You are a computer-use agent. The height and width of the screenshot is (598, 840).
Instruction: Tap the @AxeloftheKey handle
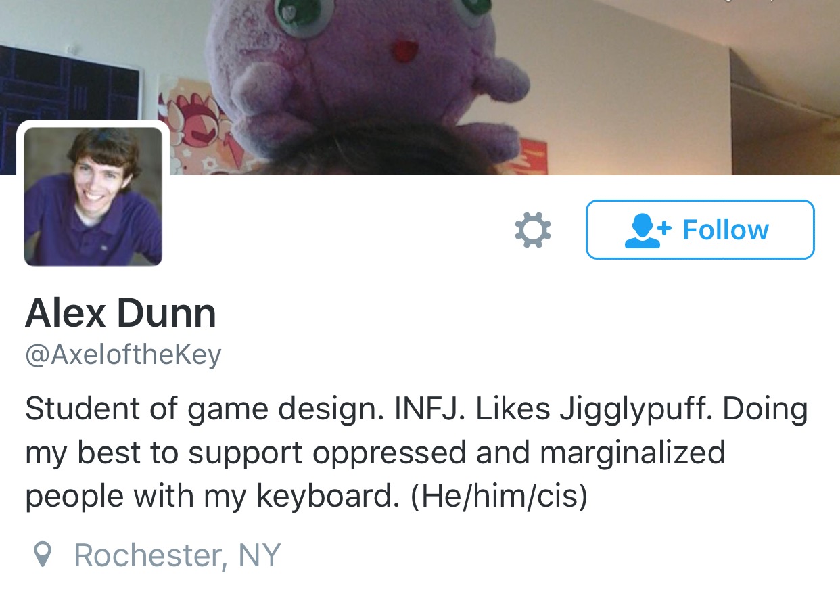tap(123, 354)
